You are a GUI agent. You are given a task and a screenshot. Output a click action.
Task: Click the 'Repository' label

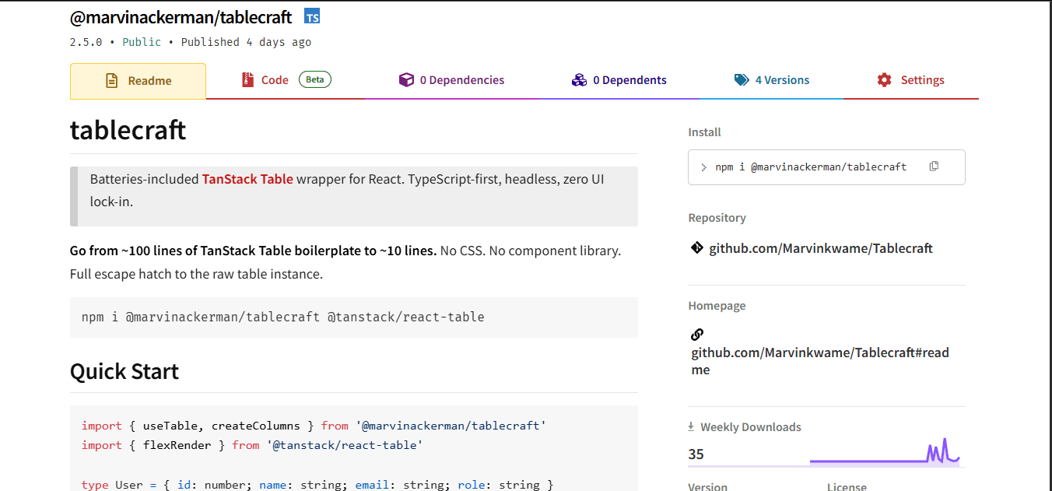[x=717, y=218]
